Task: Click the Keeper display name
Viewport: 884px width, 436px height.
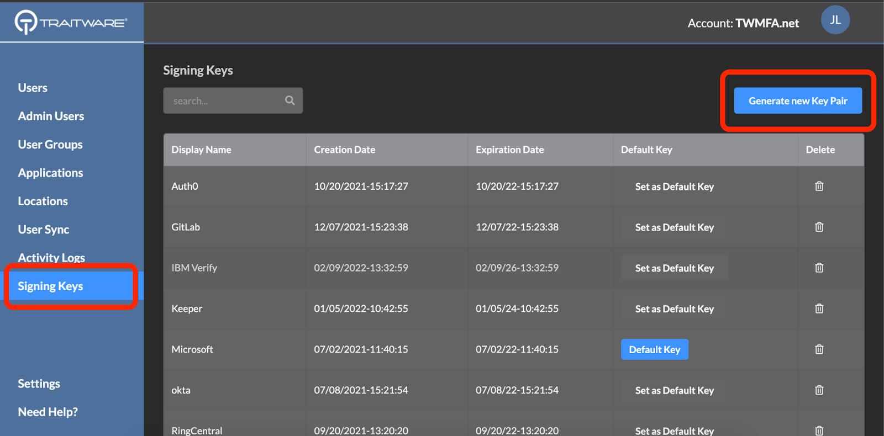Action: click(x=187, y=309)
